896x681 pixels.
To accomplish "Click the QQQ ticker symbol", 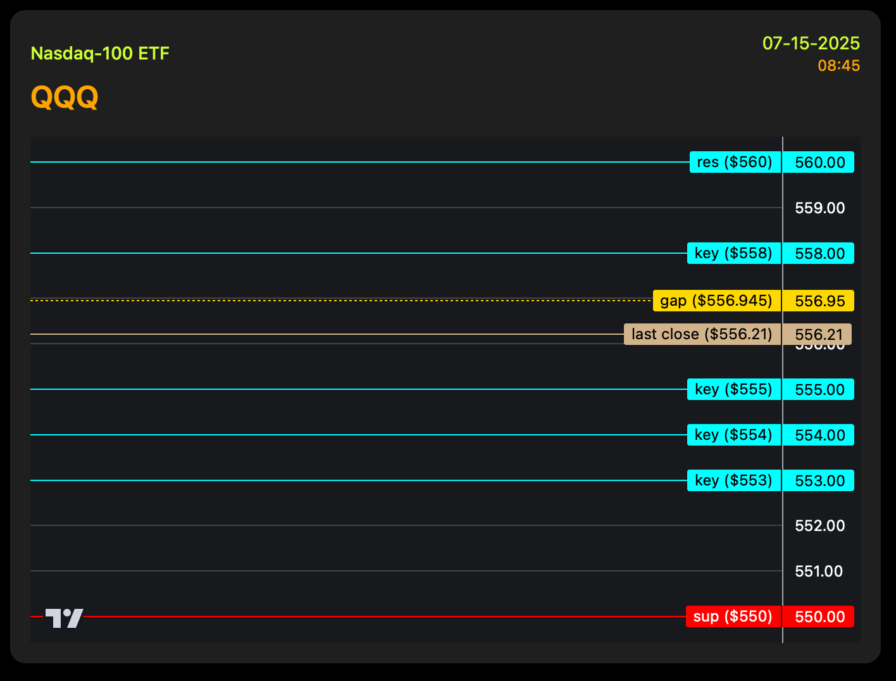I will tap(65, 97).
